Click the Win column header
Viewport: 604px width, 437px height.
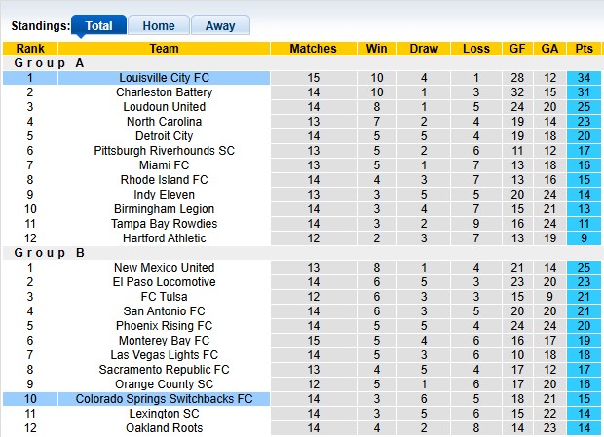pos(376,49)
